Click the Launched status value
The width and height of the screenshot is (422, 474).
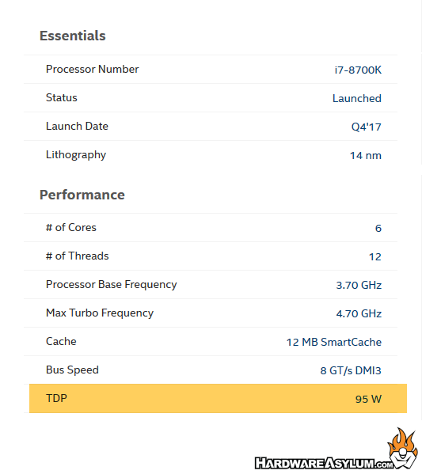(356, 98)
